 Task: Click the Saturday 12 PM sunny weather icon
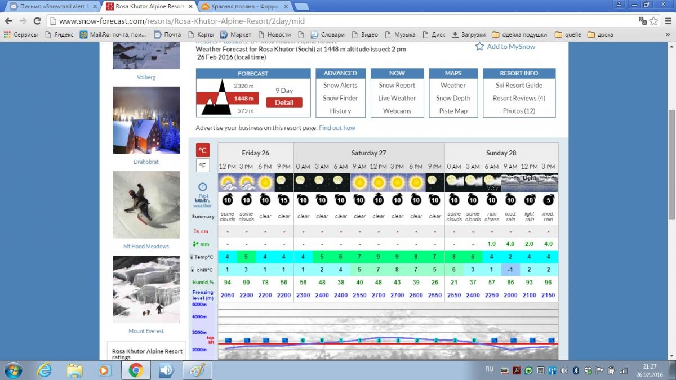pyautogui.click(x=379, y=182)
